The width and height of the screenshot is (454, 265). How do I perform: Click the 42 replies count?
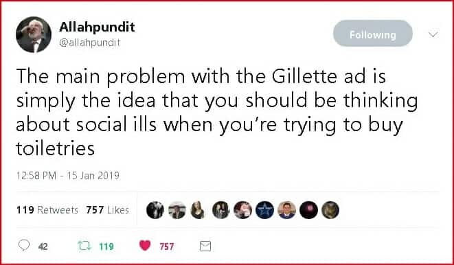click(x=43, y=246)
